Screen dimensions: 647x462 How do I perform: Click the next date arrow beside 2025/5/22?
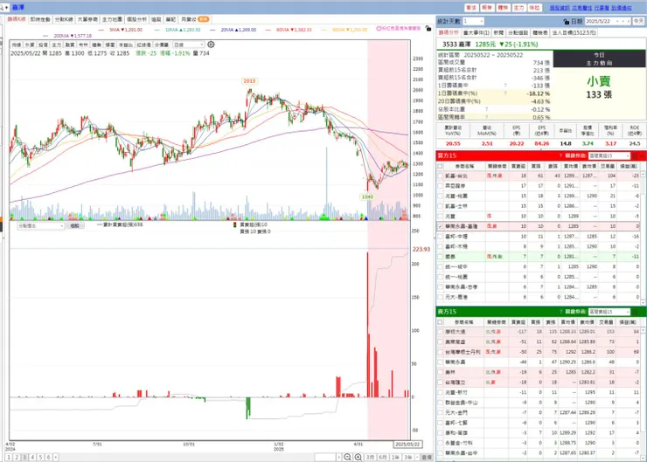[x=629, y=22]
